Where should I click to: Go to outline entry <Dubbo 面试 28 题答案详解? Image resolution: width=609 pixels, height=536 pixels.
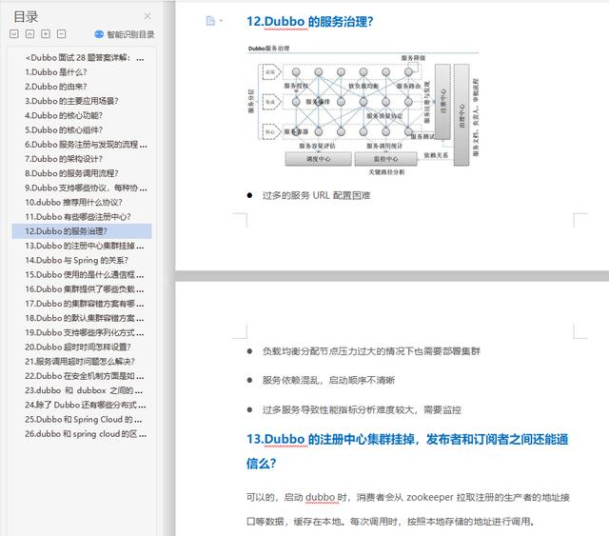(85, 58)
